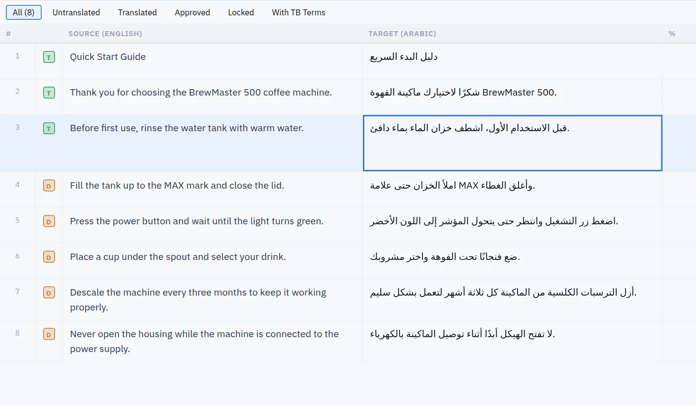Click the Draft status icon in row 4

pos(49,186)
